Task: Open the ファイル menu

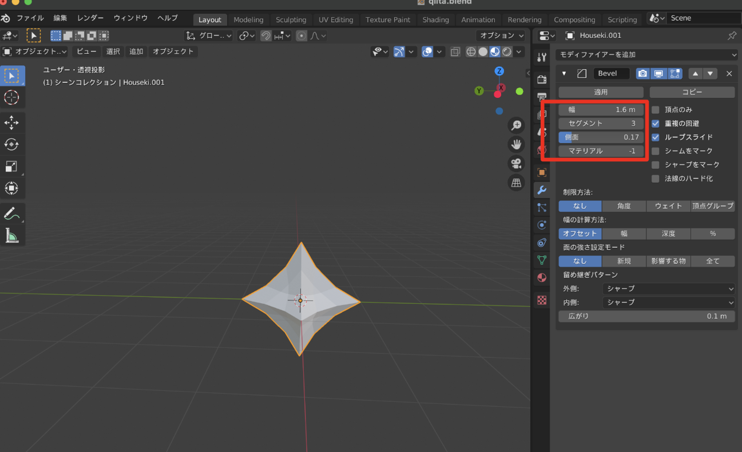Action: click(x=30, y=18)
